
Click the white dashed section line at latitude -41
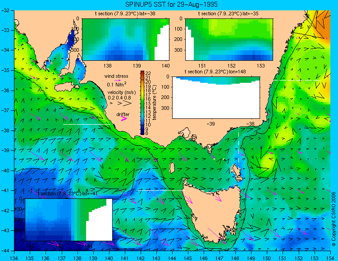coord(161,190)
